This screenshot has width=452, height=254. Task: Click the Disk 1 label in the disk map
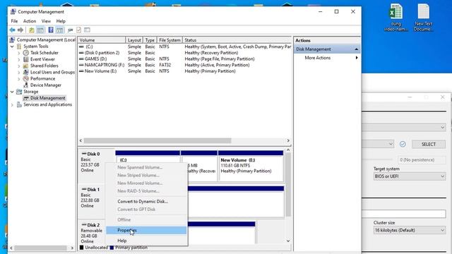[x=93, y=190]
